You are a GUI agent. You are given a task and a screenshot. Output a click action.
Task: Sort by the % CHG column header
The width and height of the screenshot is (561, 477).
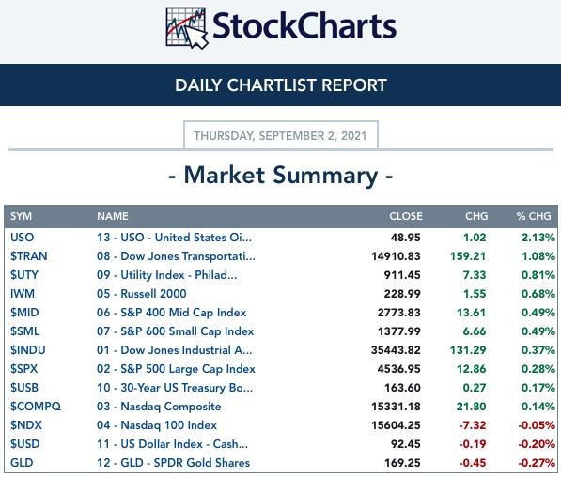(x=534, y=216)
